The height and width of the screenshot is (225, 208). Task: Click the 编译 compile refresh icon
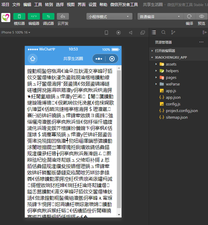(189, 16)
